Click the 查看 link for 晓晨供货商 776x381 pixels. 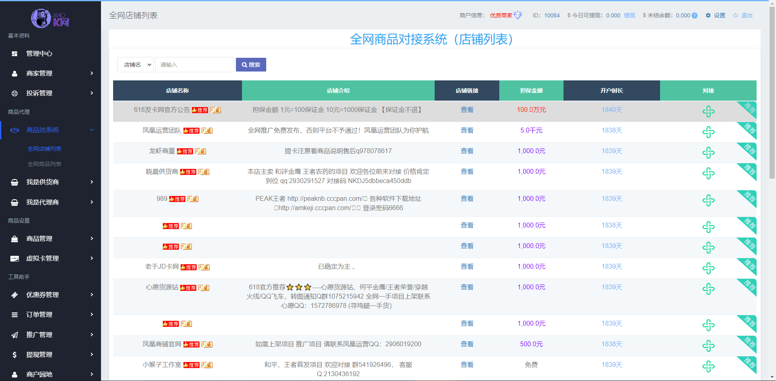(467, 171)
